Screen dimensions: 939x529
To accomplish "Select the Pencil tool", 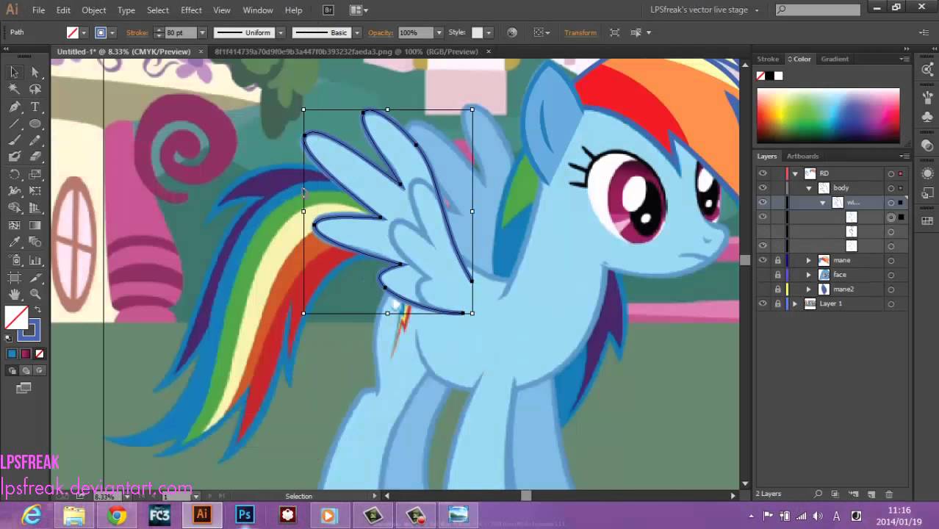I will point(35,140).
